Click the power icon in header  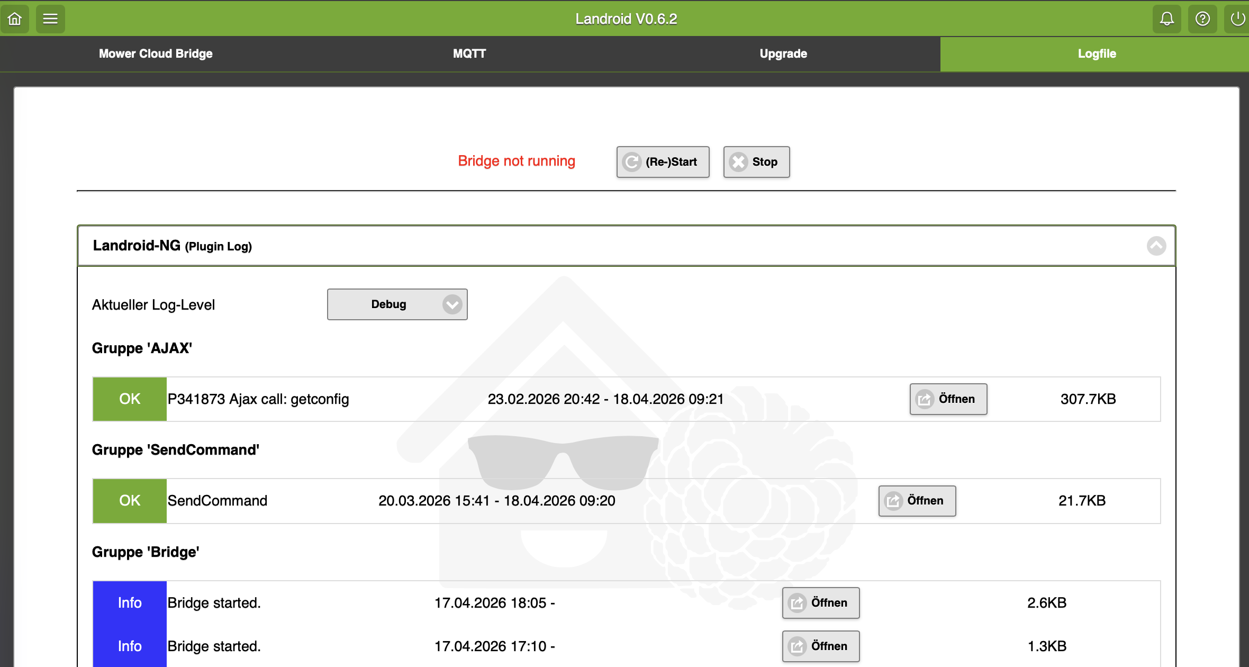[1237, 19]
